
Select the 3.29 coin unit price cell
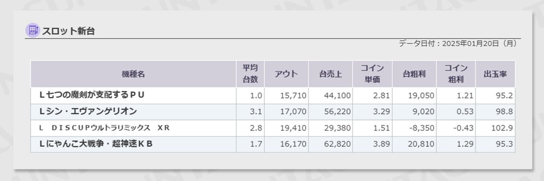coord(381,112)
